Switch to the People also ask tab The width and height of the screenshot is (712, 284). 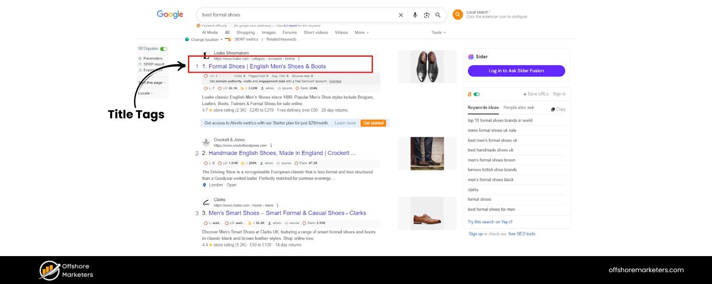click(x=518, y=107)
